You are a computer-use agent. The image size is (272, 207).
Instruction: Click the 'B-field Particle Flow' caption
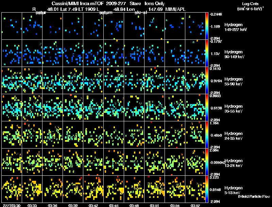pyautogui.click(x=254, y=196)
